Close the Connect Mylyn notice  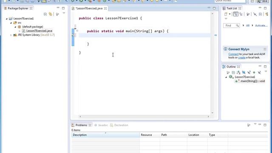(265, 49)
